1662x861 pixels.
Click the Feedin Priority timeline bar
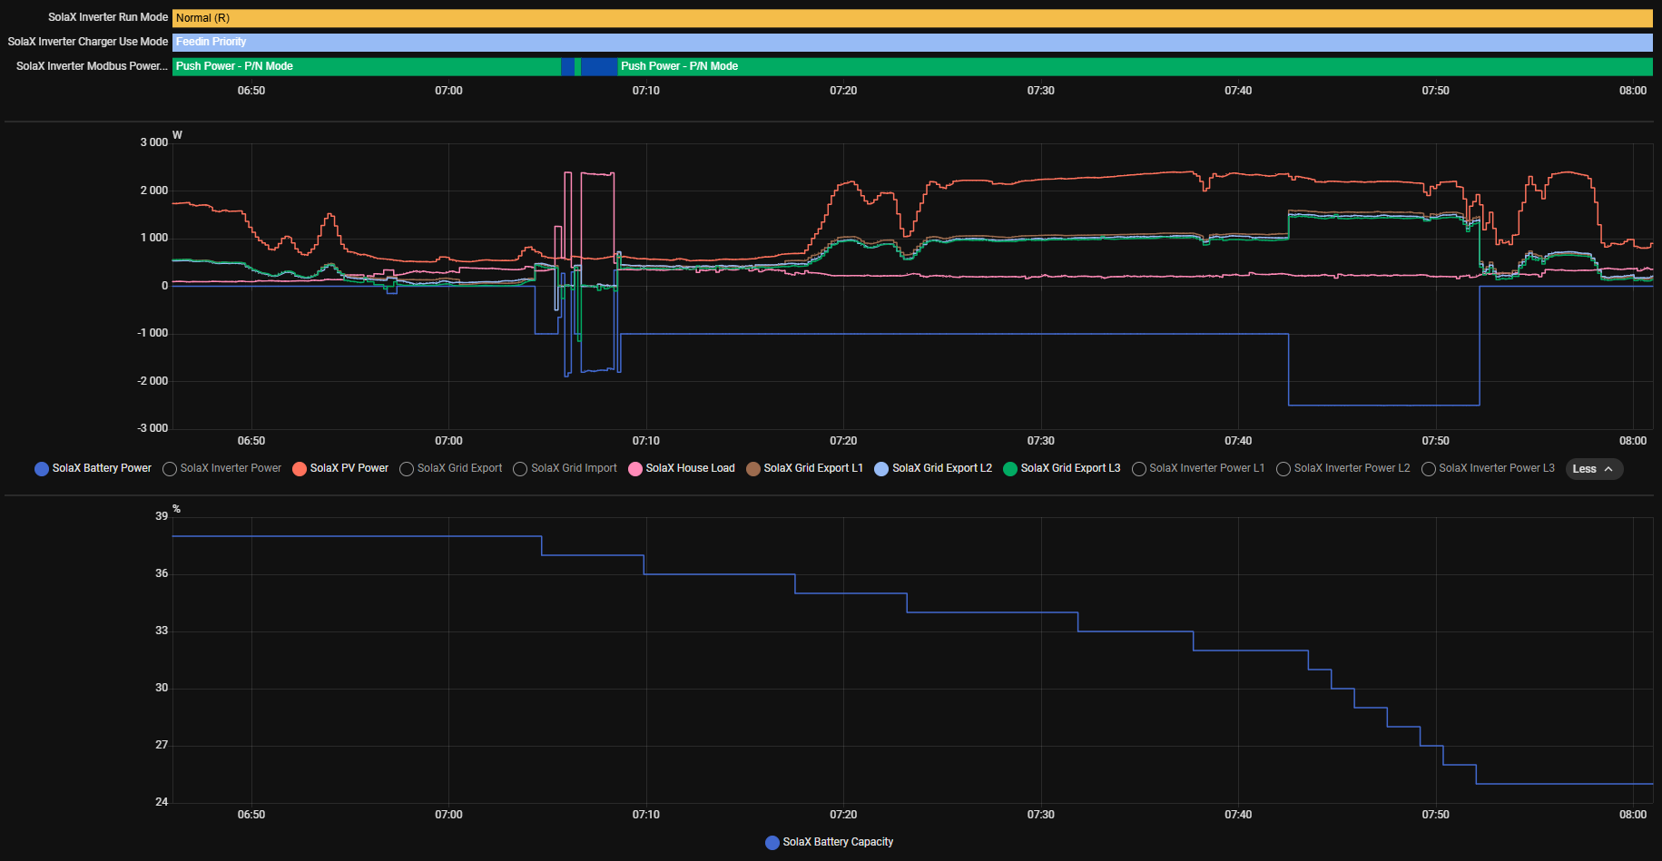912,42
